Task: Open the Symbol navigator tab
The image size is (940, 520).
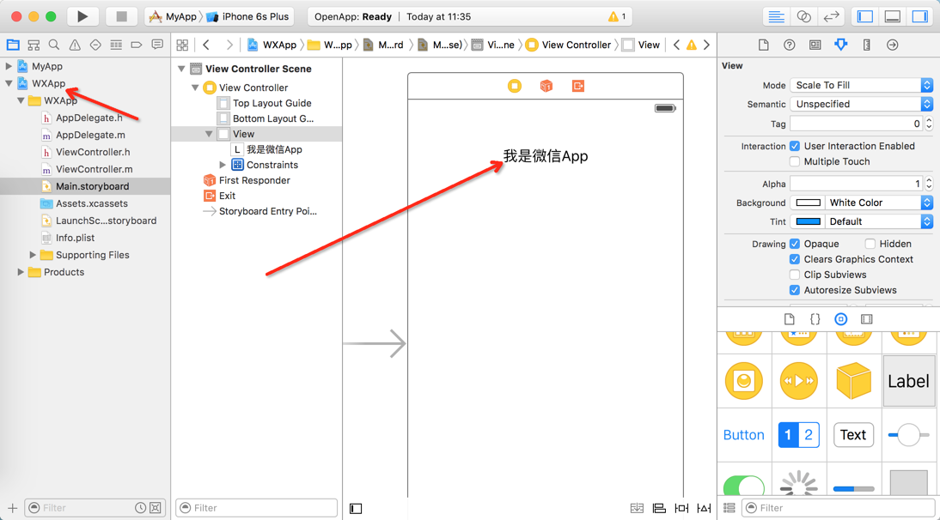Action: (x=34, y=45)
